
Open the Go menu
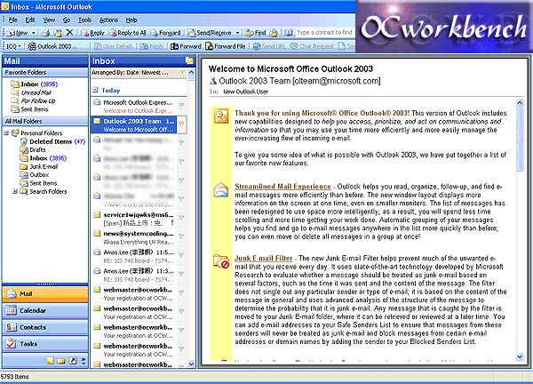pyautogui.click(x=67, y=20)
